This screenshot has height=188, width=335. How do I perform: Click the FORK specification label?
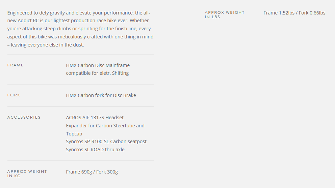click(x=14, y=95)
